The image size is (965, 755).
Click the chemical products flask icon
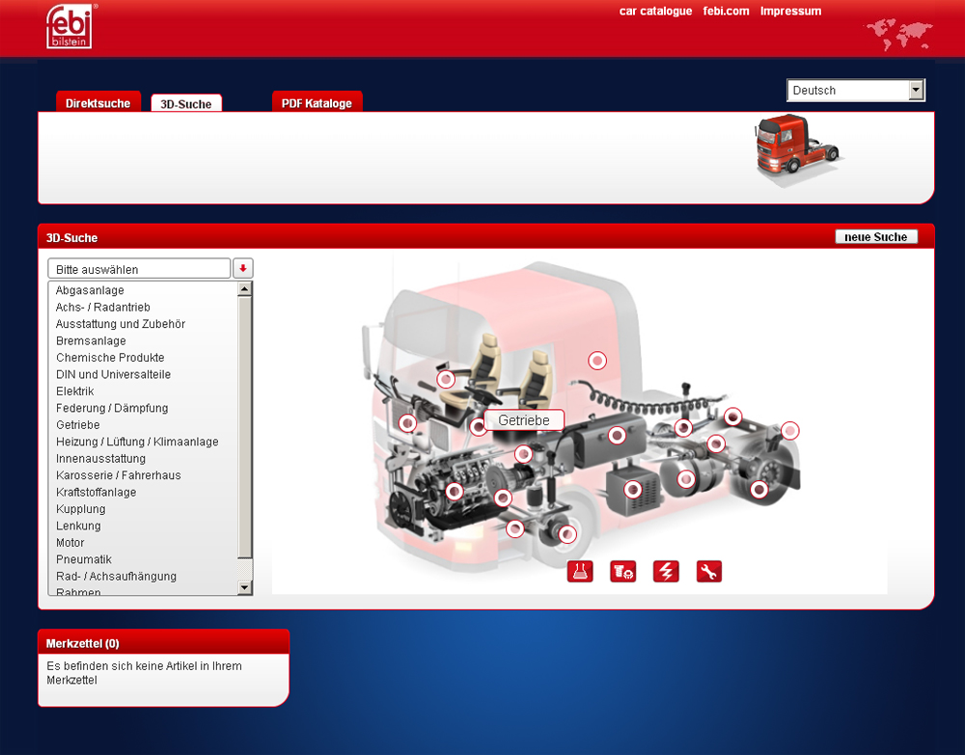[579, 572]
